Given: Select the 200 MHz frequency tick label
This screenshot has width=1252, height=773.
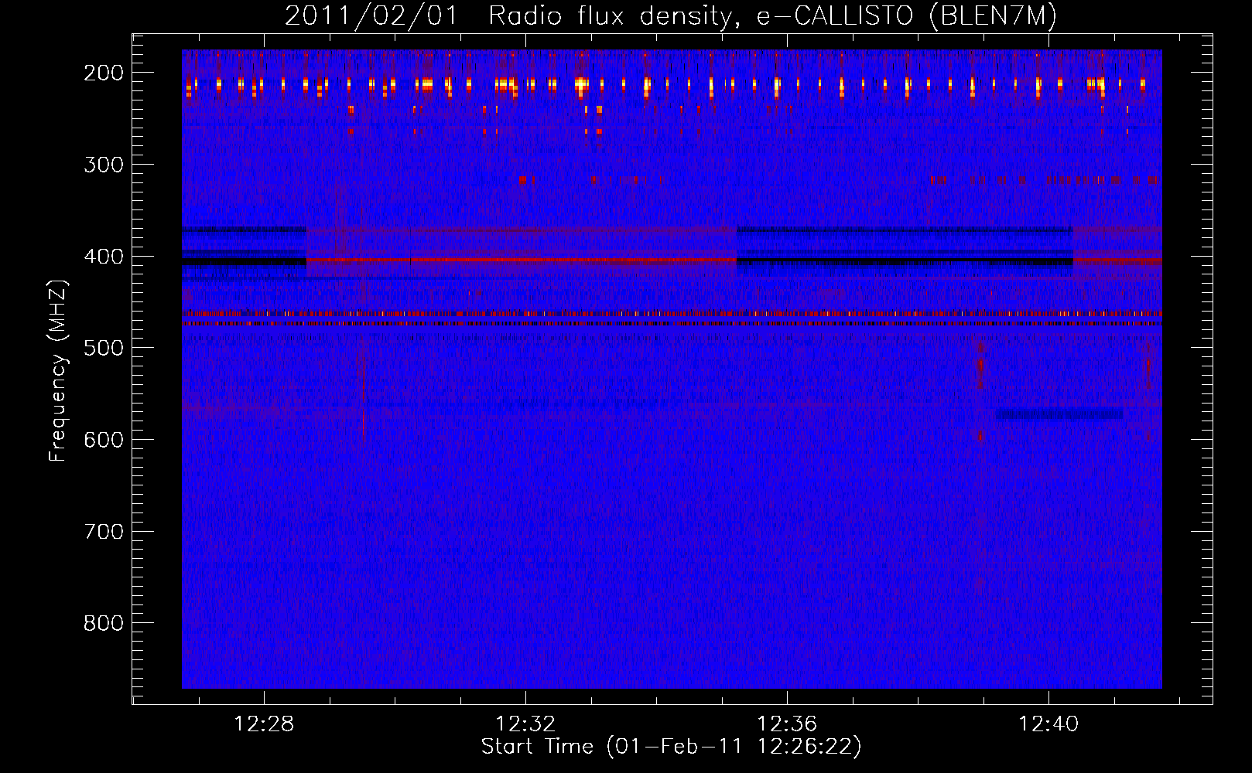Looking at the screenshot, I should point(104,73).
